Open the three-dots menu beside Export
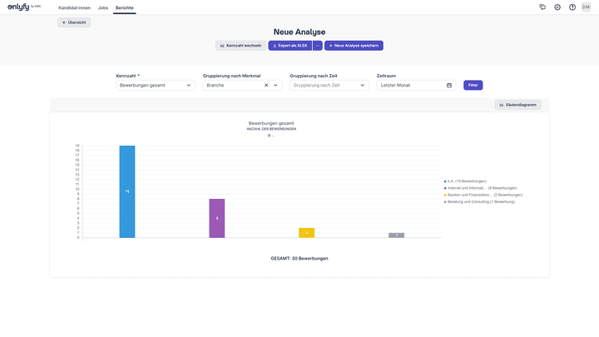 pyautogui.click(x=318, y=46)
